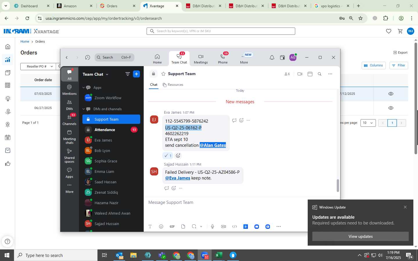Open the emoji picker in composer
418x261 pixels.
(x=161, y=226)
